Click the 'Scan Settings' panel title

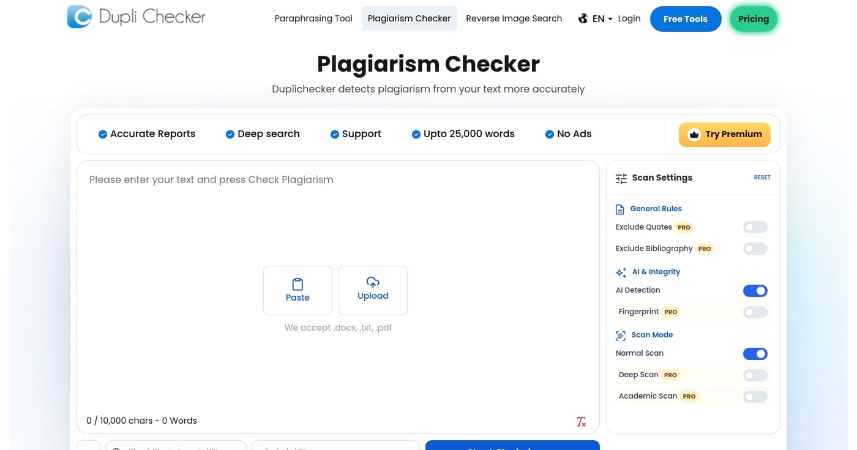click(662, 178)
